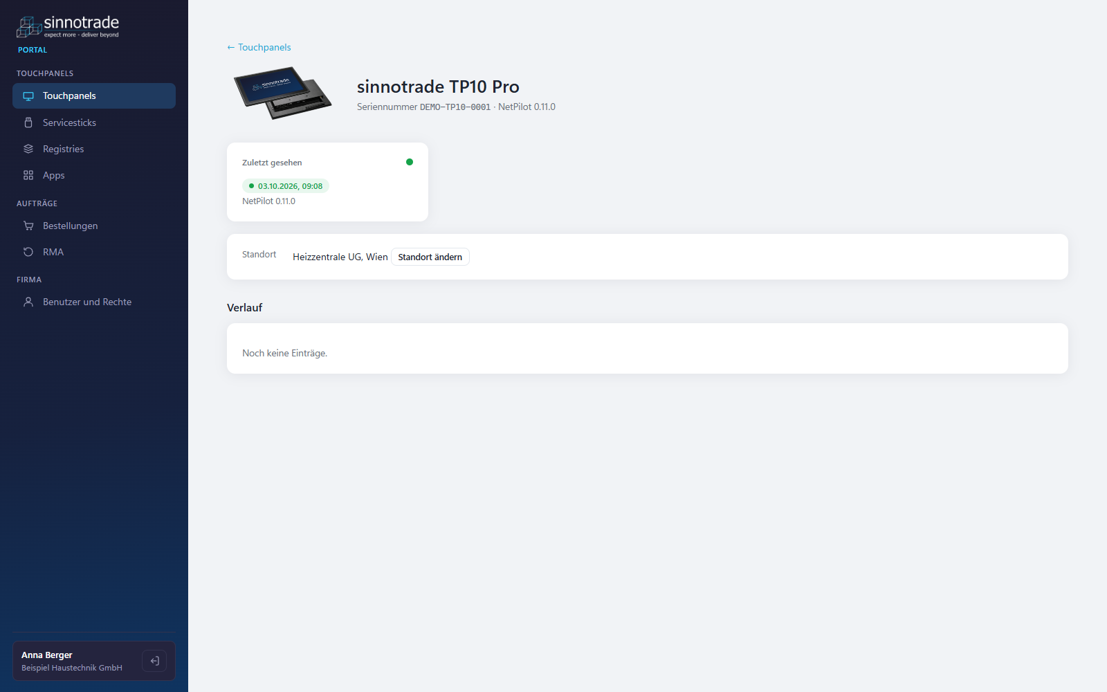Click the Benutzer und Rechte person icon
1107x692 pixels.
pyautogui.click(x=28, y=302)
